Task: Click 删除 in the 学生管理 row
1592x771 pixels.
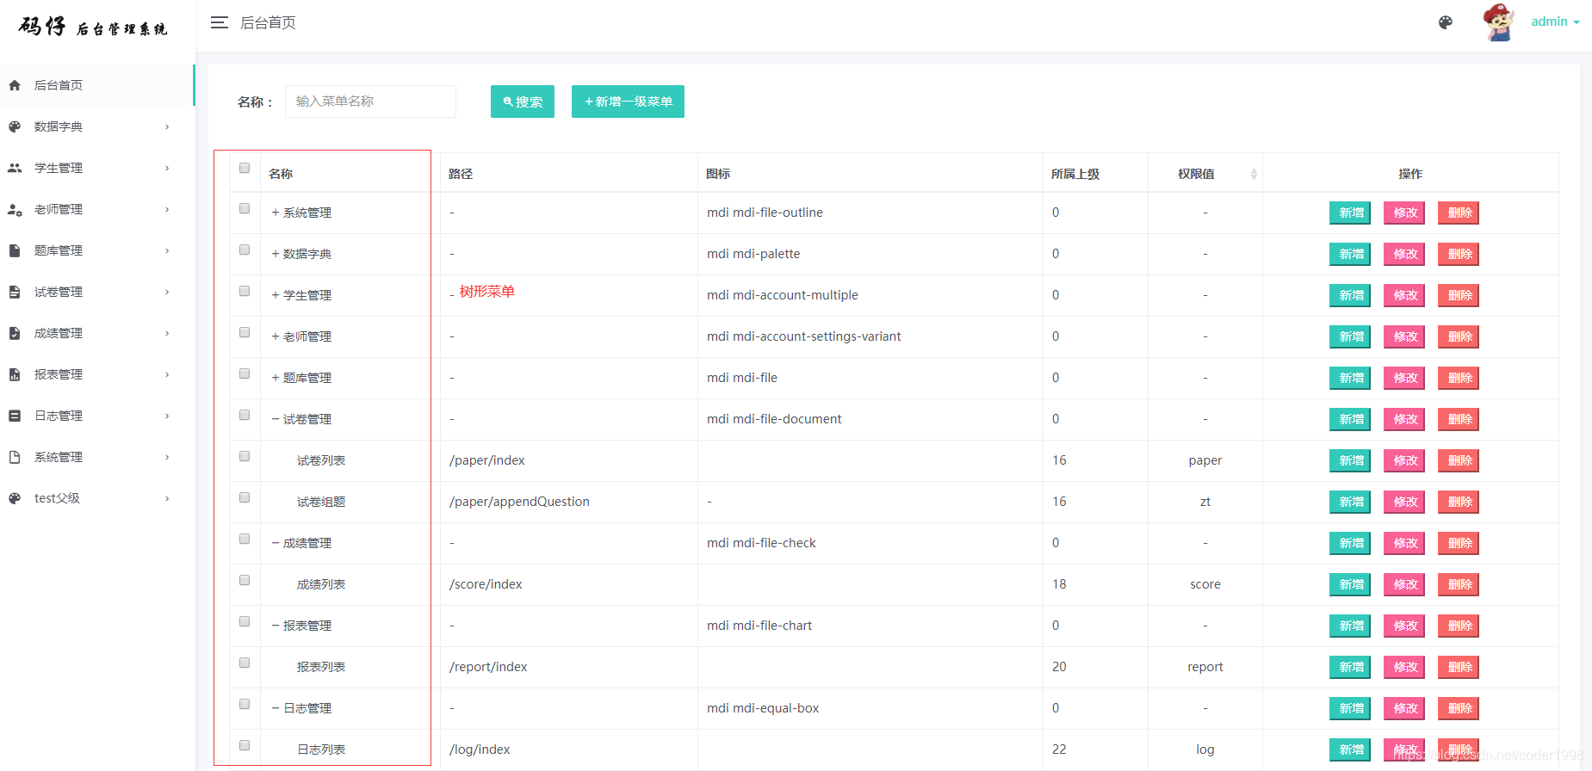Action: coord(1459,295)
